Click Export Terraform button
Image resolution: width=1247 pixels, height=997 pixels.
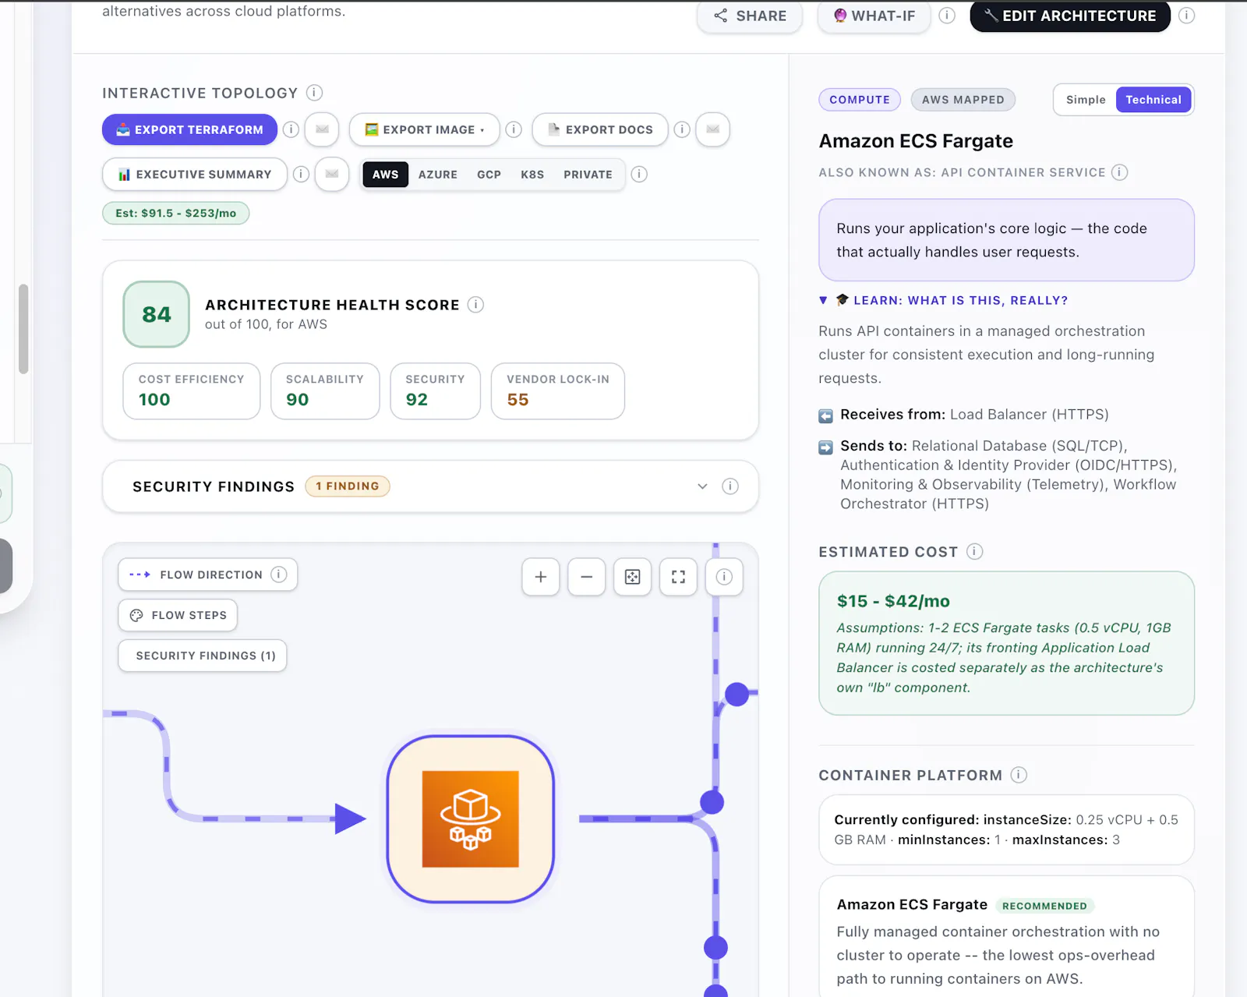(x=189, y=129)
